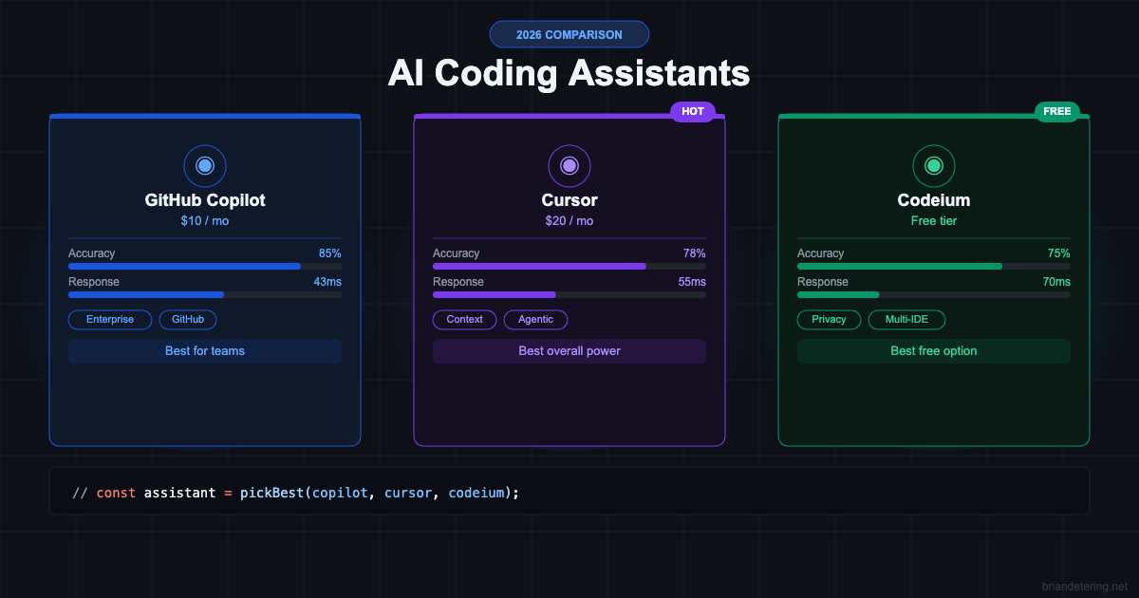Click the Best free option button
The height and width of the screenshot is (598, 1139).
point(934,351)
